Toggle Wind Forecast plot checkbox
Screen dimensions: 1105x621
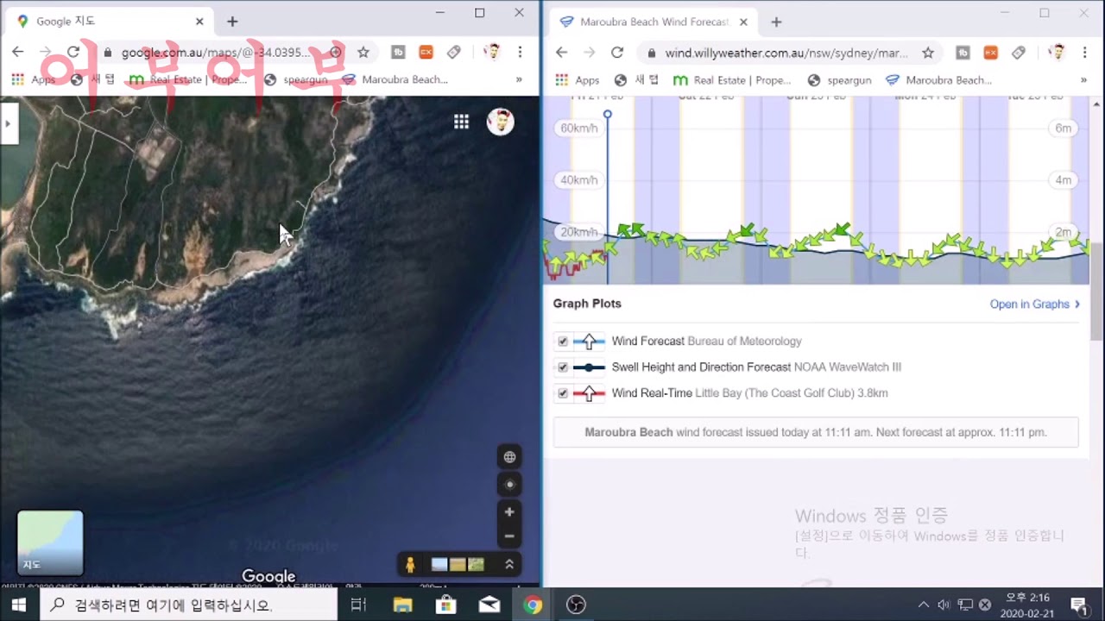[563, 342]
